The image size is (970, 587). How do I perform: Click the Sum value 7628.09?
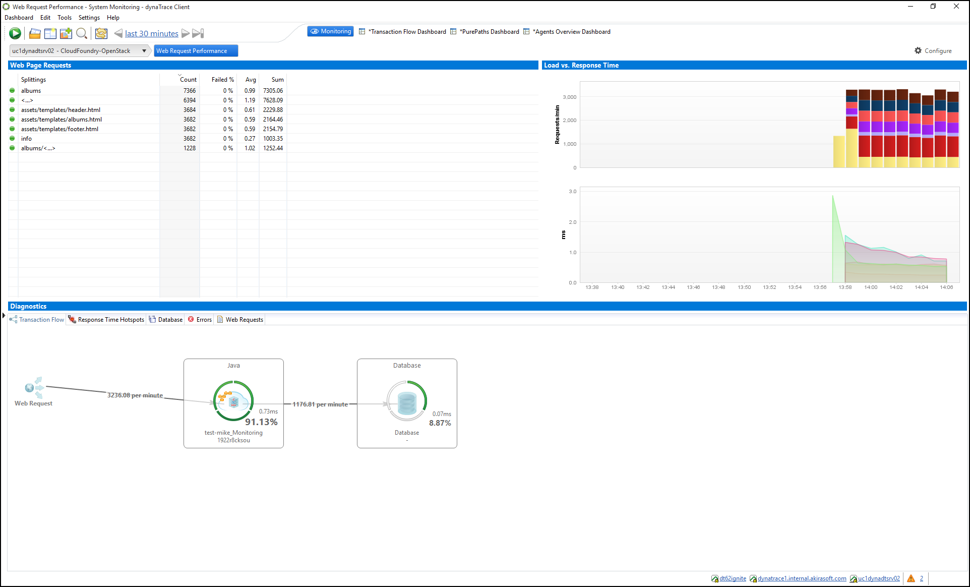pos(273,100)
